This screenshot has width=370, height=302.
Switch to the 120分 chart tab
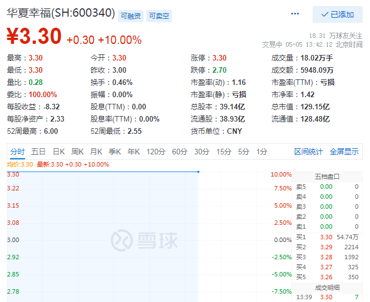(156, 152)
